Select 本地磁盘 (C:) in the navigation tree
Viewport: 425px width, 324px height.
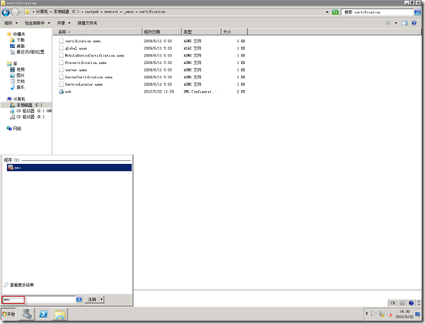tap(26, 105)
